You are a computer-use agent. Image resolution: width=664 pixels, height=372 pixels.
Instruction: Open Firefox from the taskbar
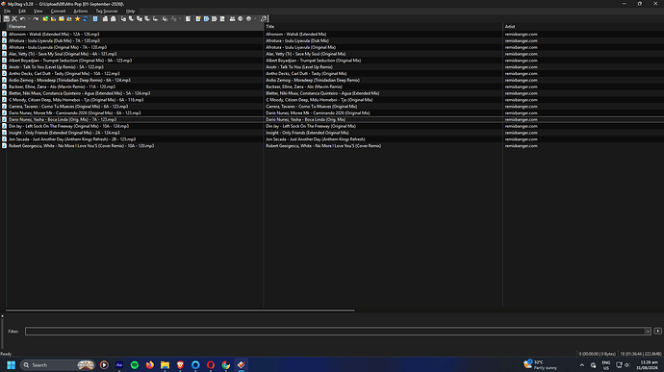tap(149, 365)
